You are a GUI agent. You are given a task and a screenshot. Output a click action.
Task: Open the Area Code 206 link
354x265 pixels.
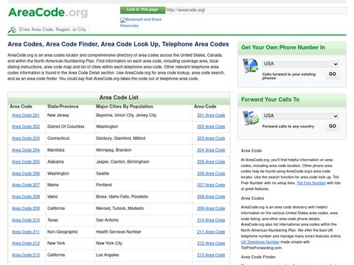click(26, 174)
